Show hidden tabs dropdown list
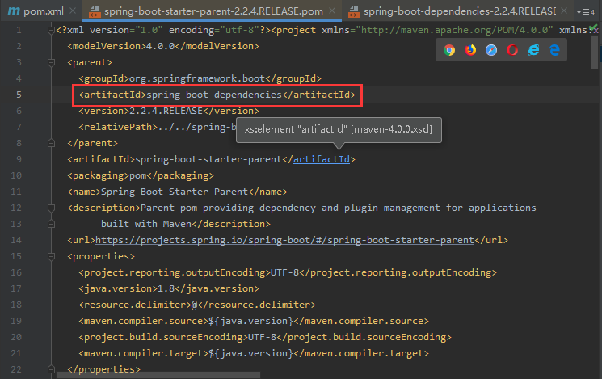 (586, 12)
